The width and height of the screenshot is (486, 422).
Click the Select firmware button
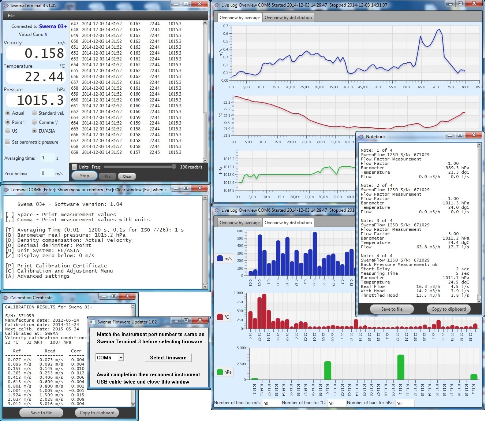point(168,358)
